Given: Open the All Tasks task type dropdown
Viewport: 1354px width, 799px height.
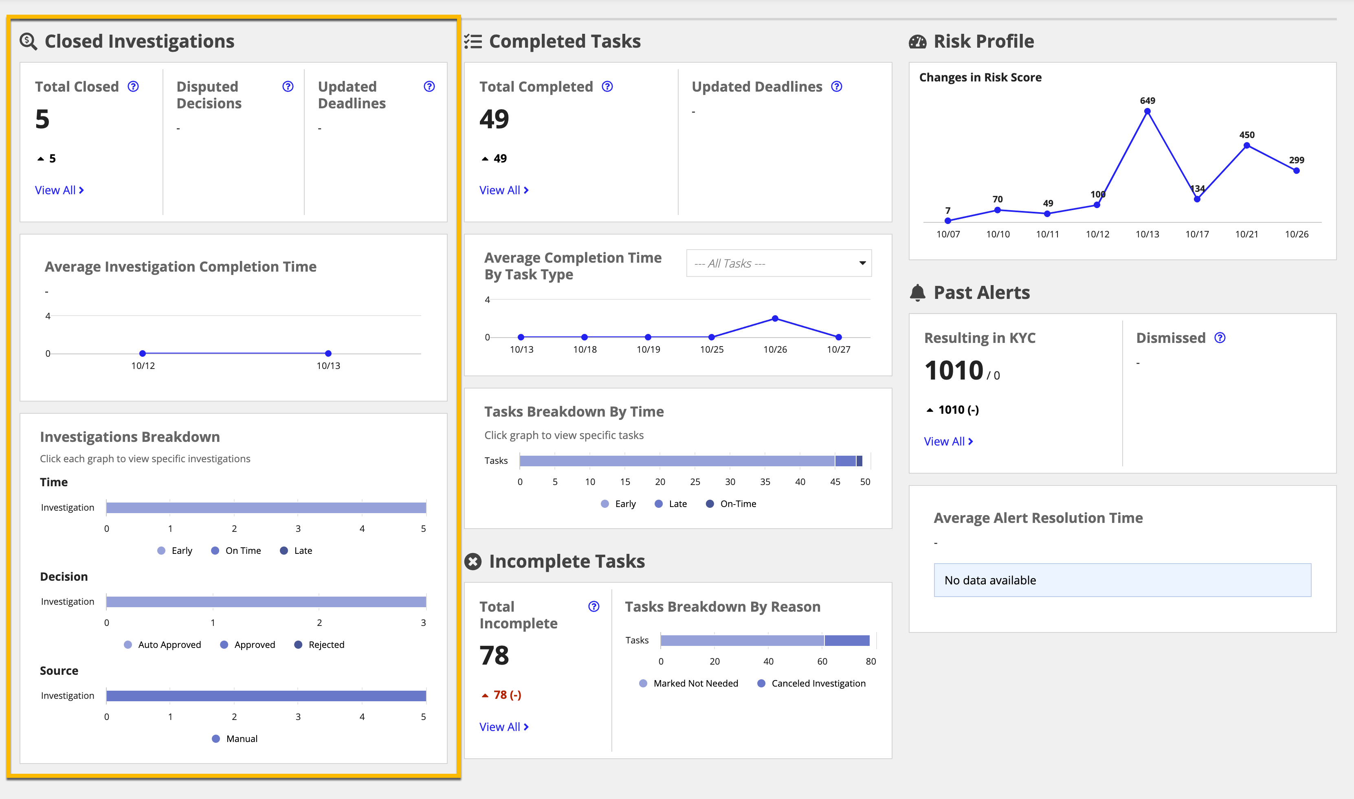Looking at the screenshot, I should pos(779,263).
